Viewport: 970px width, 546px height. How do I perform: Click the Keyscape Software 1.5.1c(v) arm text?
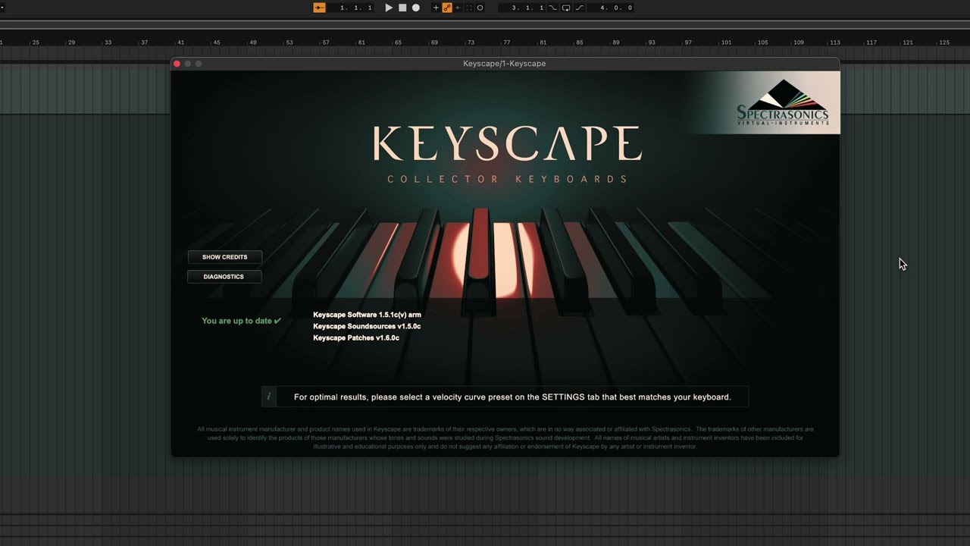[367, 315]
